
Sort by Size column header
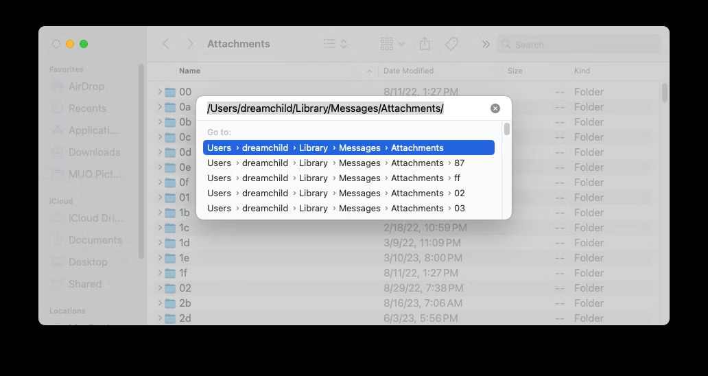tap(515, 71)
